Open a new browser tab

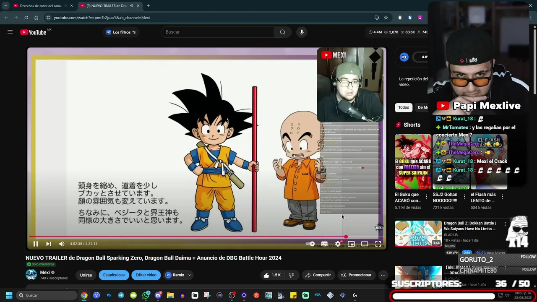pos(148,6)
